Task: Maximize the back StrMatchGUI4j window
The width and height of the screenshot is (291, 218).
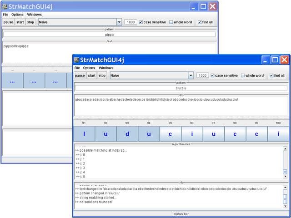Action: [x=203, y=7]
